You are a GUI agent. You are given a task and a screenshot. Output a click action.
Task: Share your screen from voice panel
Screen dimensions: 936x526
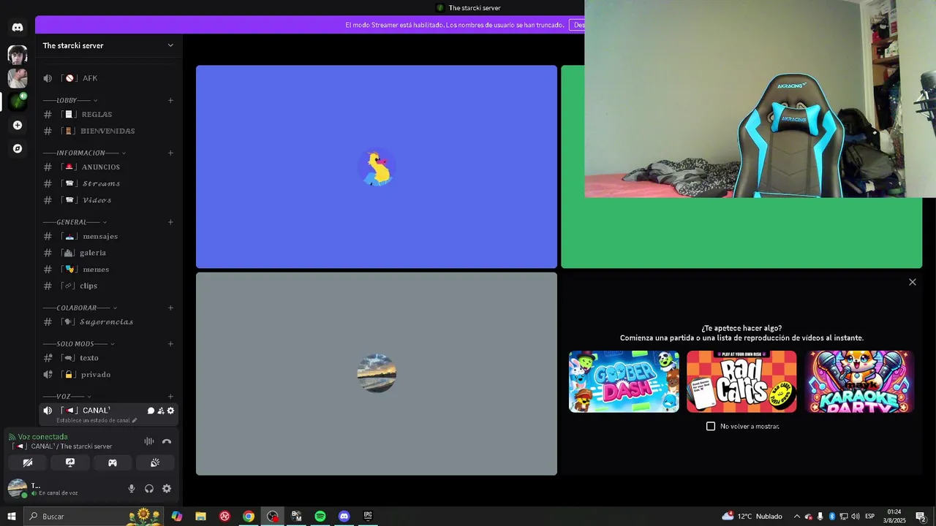click(x=70, y=462)
